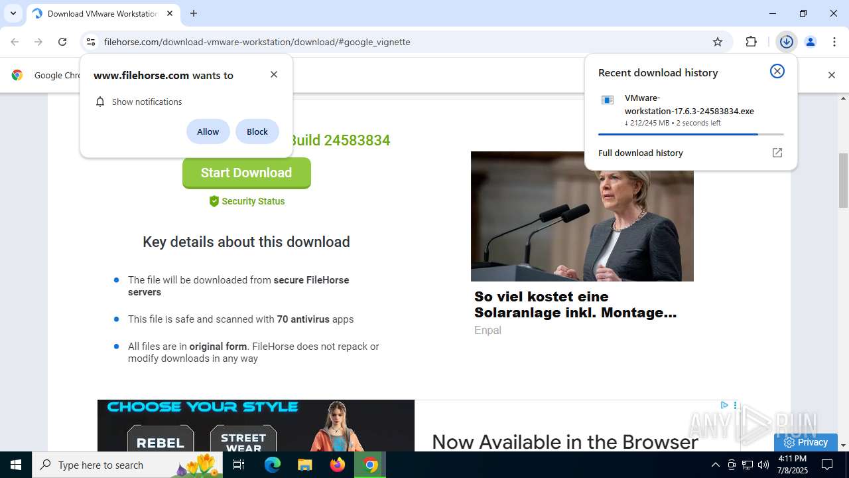The height and width of the screenshot is (478, 849).
Task: Block notifications from filehorse.com
Action: point(257,131)
